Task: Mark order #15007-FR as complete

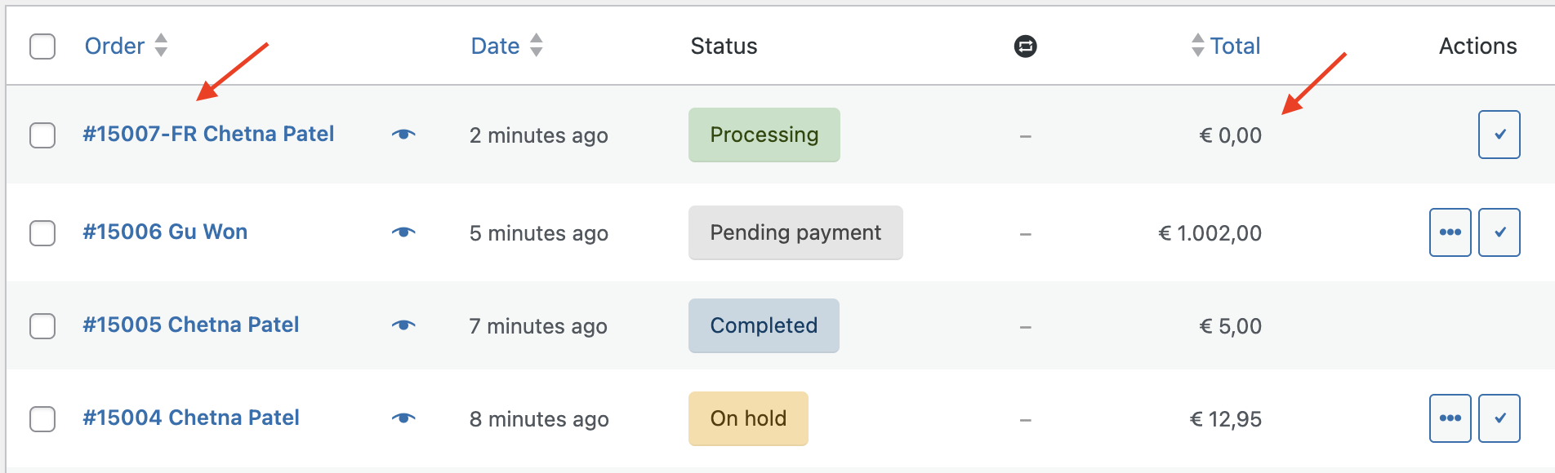Action: 1499,135
